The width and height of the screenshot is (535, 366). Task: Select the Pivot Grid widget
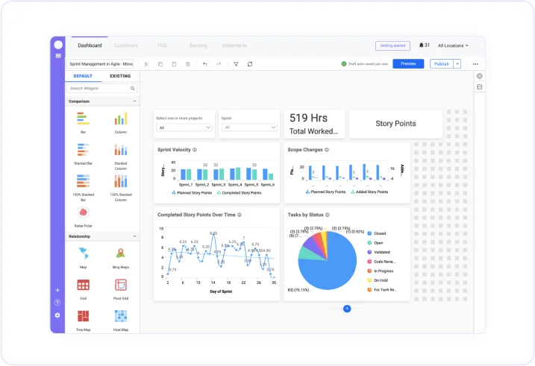coord(121,289)
